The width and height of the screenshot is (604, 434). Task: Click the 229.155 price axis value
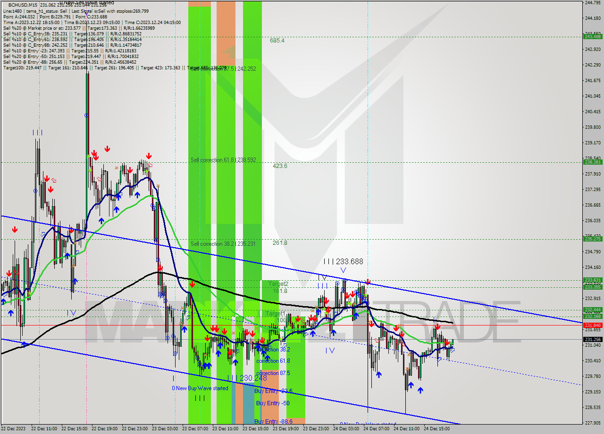[593, 392]
